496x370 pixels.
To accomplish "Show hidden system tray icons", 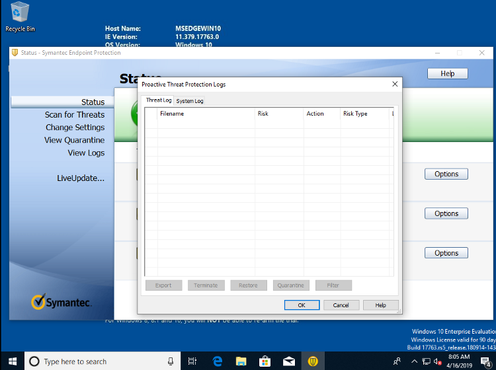I will tap(414, 361).
